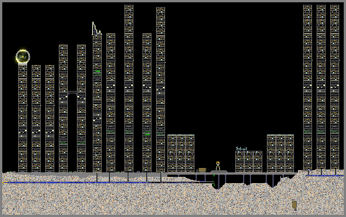This screenshot has height=217, width=346.
Task: Click the buried yellow barrel underground
Action: pos(295,205)
